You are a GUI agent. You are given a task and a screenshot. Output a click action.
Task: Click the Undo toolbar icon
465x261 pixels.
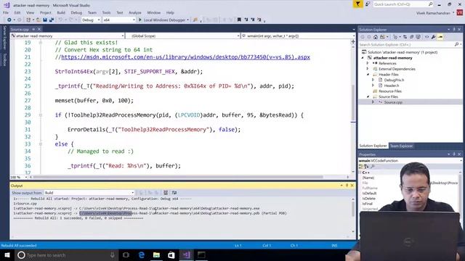[x=60, y=20]
